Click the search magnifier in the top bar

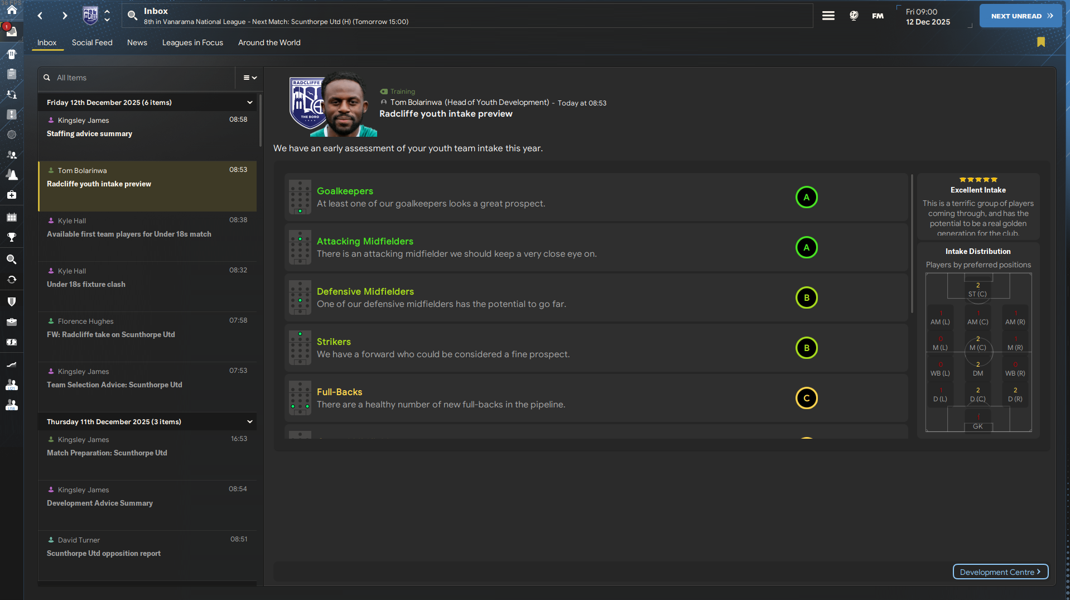tap(132, 16)
